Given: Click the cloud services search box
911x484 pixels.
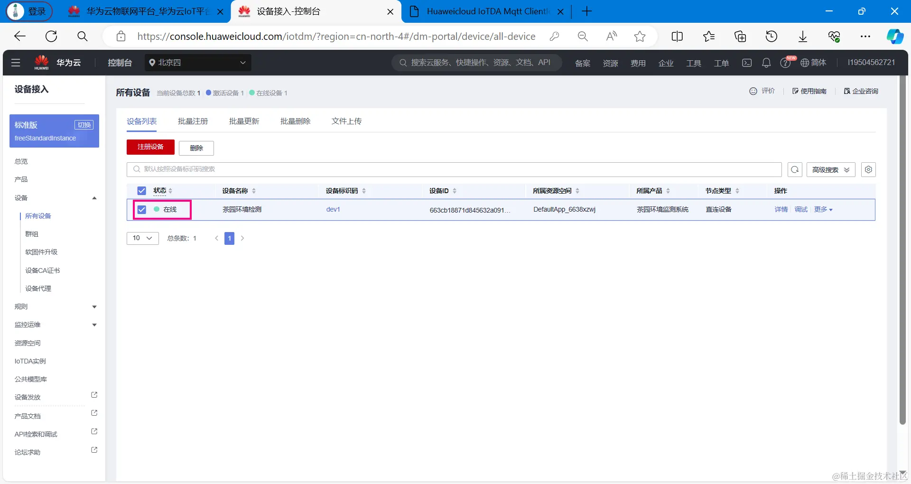Looking at the screenshot, I should (x=477, y=63).
